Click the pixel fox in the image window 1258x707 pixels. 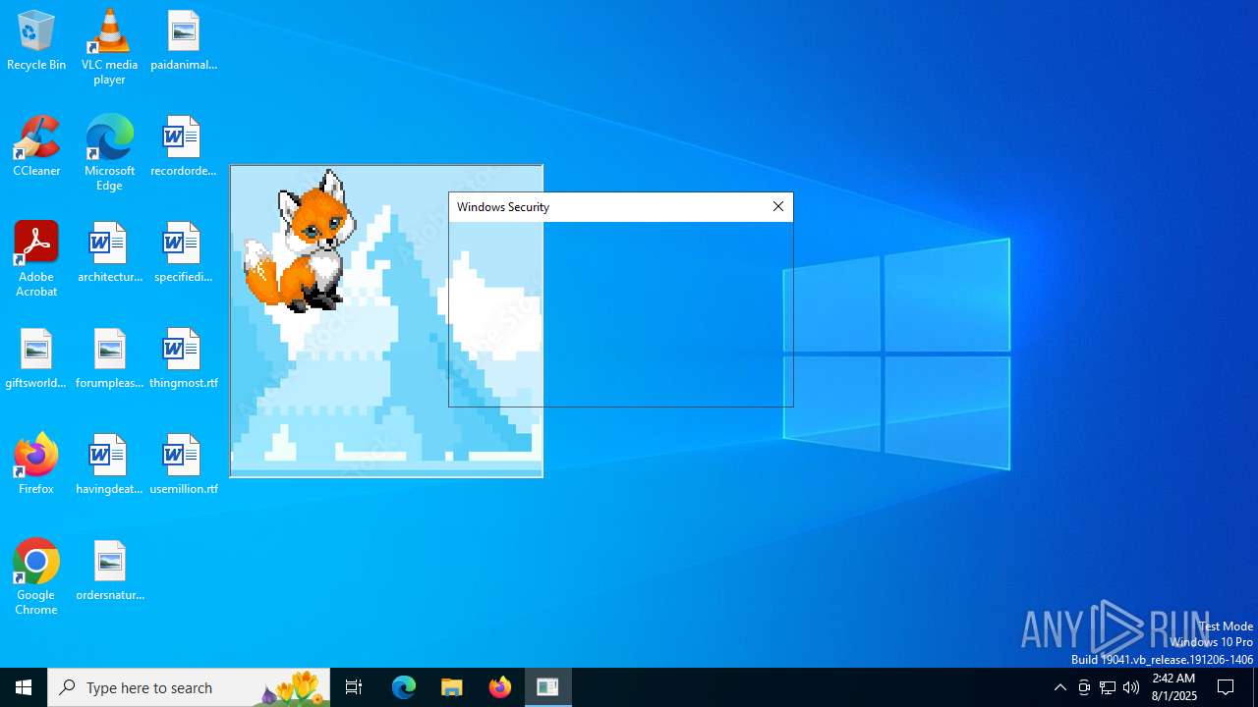coord(300,242)
